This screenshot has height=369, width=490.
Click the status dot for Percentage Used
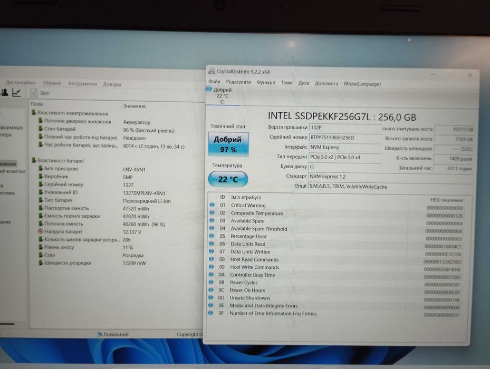click(212, 236)
